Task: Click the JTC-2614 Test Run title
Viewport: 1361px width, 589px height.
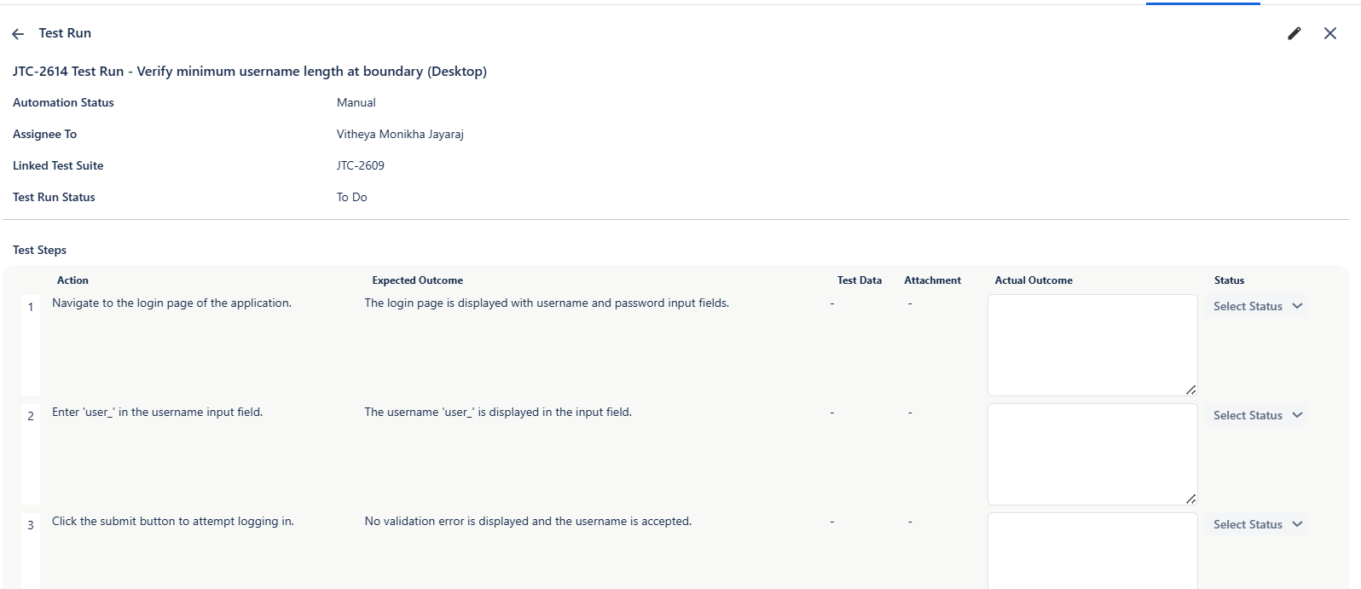Action: click(249, 72)
